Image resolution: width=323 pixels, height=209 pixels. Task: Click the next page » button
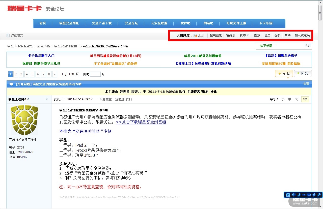(55, 74)
